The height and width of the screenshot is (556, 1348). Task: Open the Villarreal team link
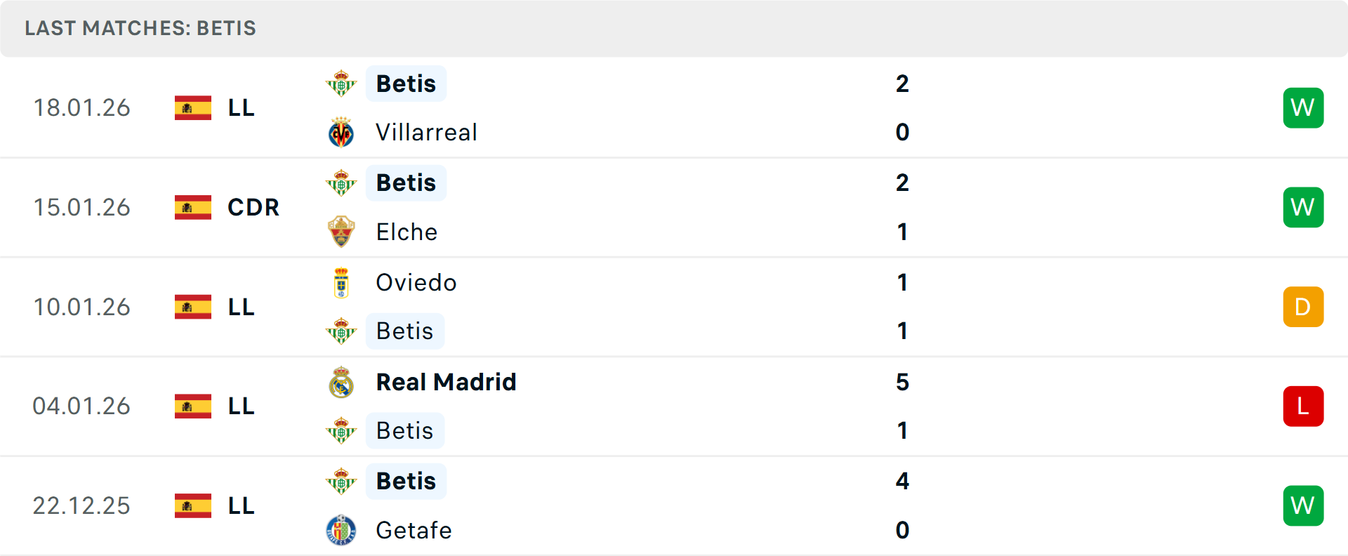pos(426,133)
